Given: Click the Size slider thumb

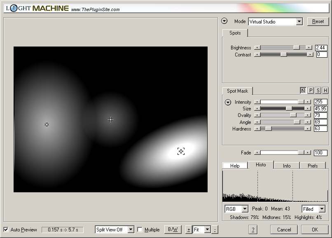Looking at the screenshot, I should (x=289, y=109).
